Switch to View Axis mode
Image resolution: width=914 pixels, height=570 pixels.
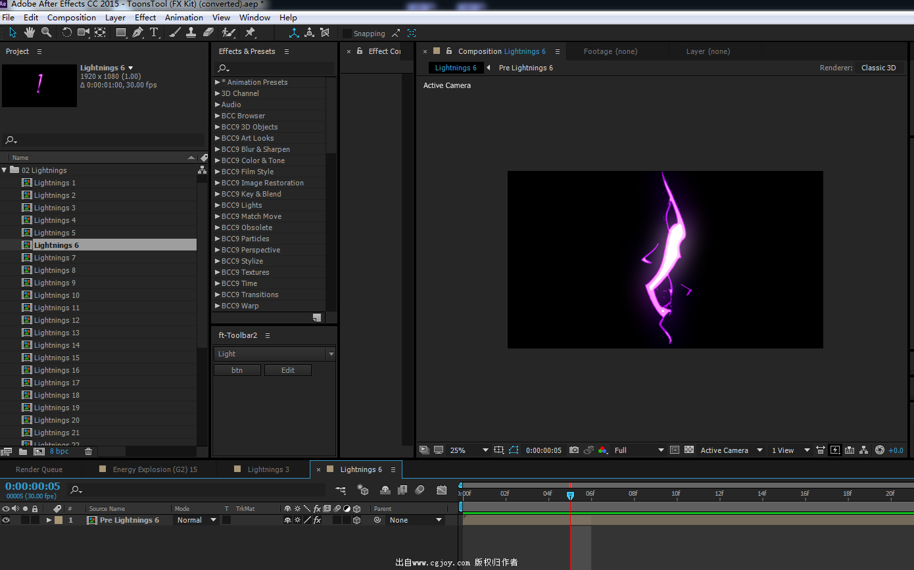(x=325, y=32)
